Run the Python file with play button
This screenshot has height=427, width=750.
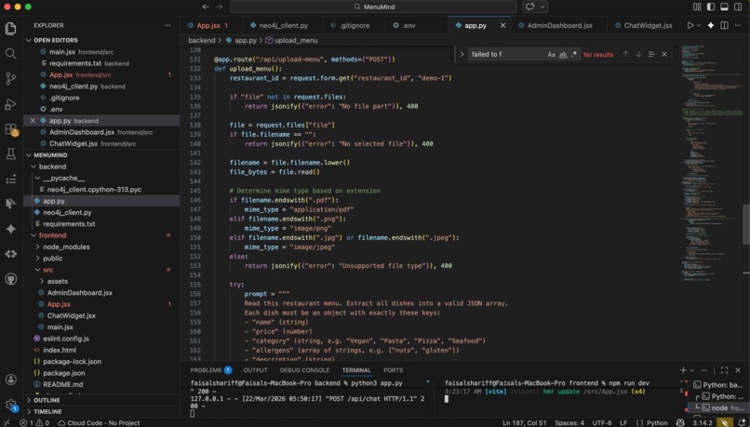click(690, 25)
